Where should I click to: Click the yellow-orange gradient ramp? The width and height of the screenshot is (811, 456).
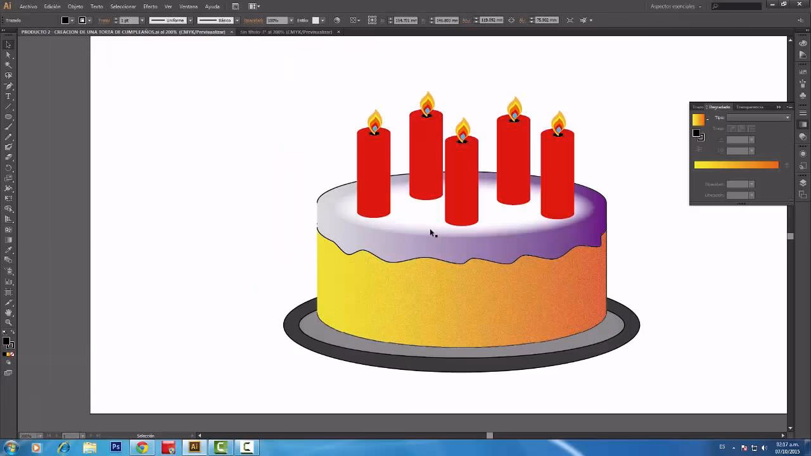pyautogui.click(x=735, y=165)
